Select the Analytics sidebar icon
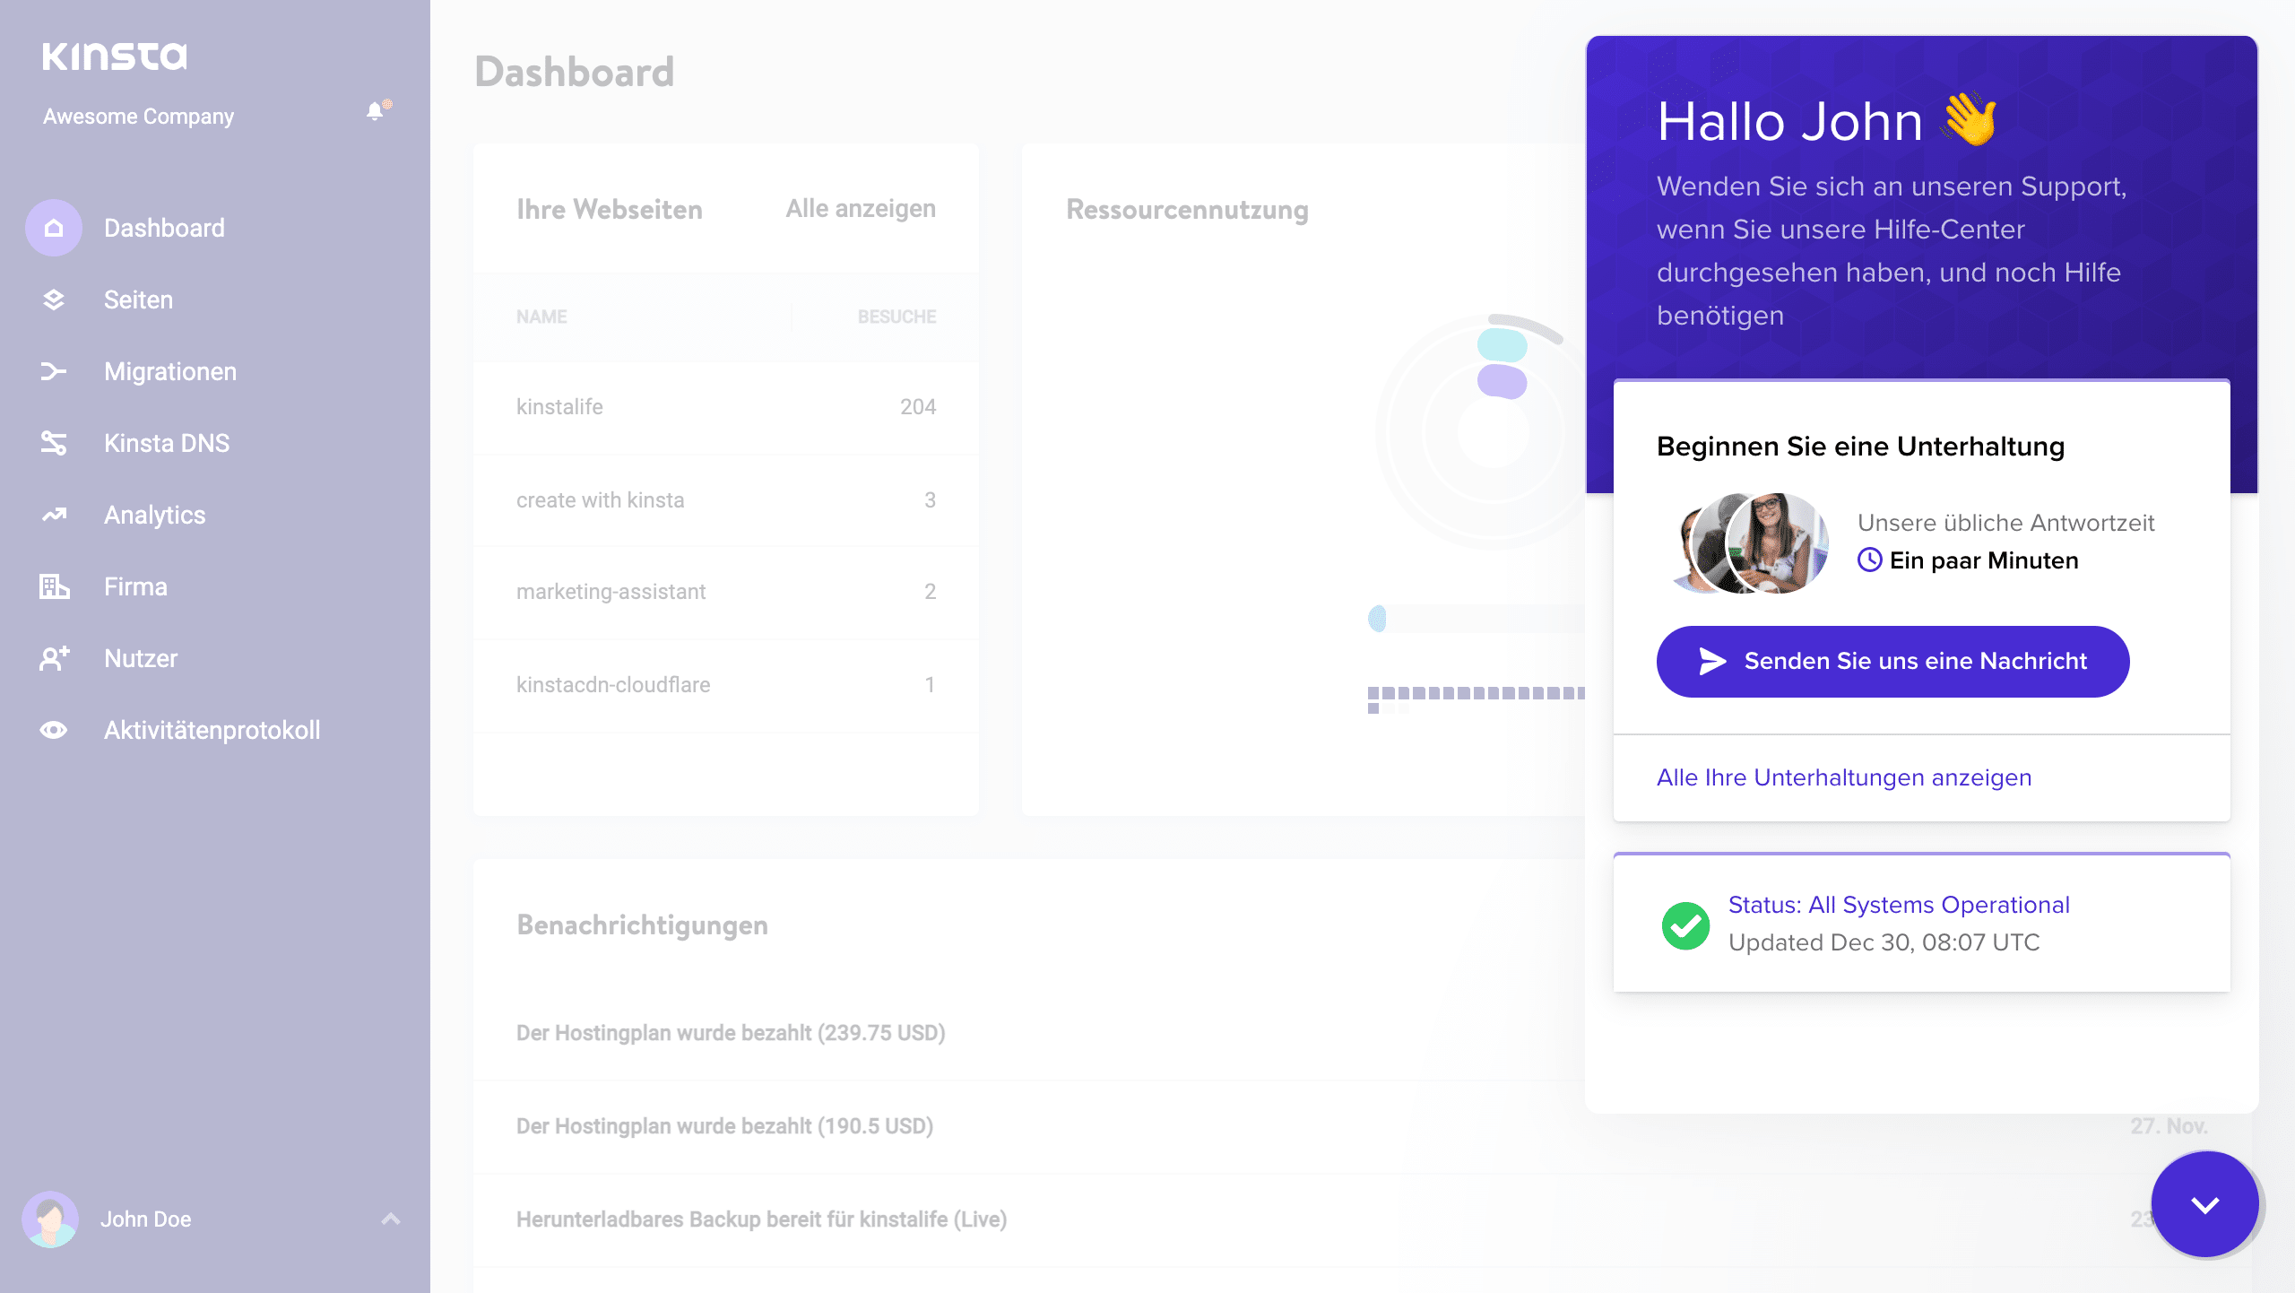 [x=54, y=514]
